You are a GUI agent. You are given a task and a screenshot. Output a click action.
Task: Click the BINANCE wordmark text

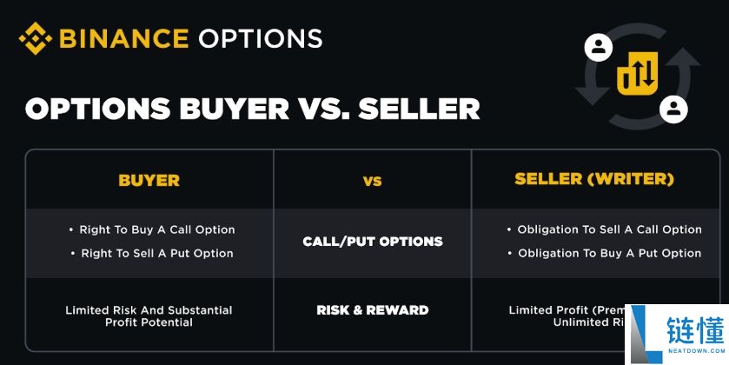click(123, 38)
